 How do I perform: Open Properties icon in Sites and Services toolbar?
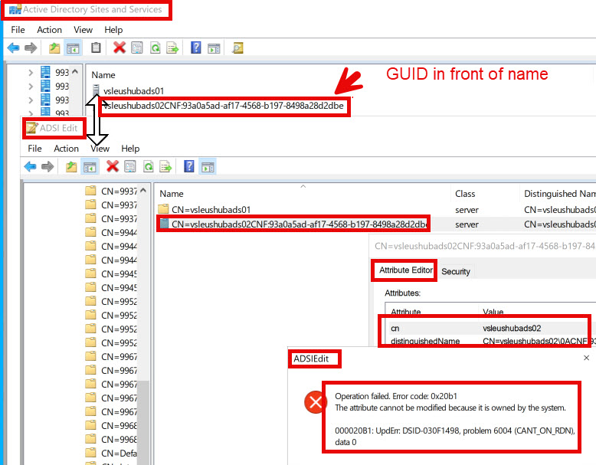pyautogui.click(x=137, y=47)
